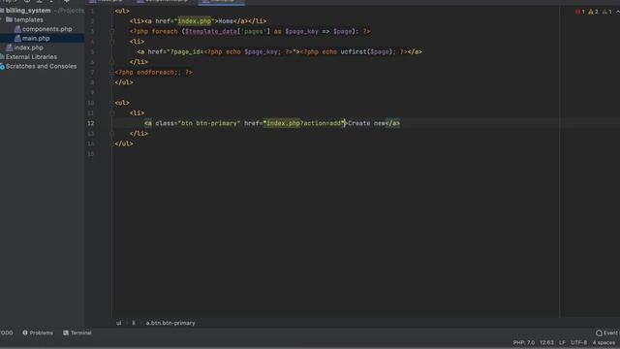Click 'ucfirst' function on line 5
Image resolution: width=620 pixels, height=349 pixels.
[354, 51]
